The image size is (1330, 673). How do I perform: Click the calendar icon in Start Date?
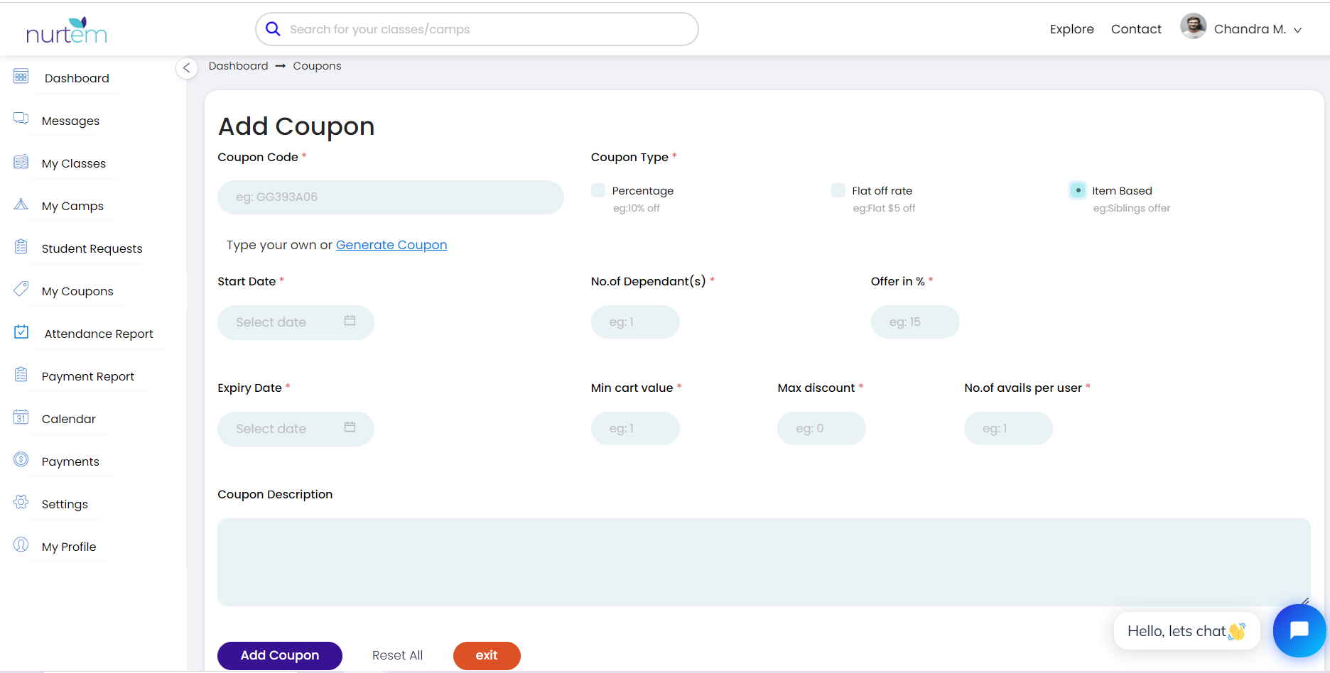coord(350,321)
